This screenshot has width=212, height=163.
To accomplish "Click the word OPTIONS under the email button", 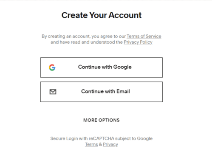I will click(x=109, y=120).
